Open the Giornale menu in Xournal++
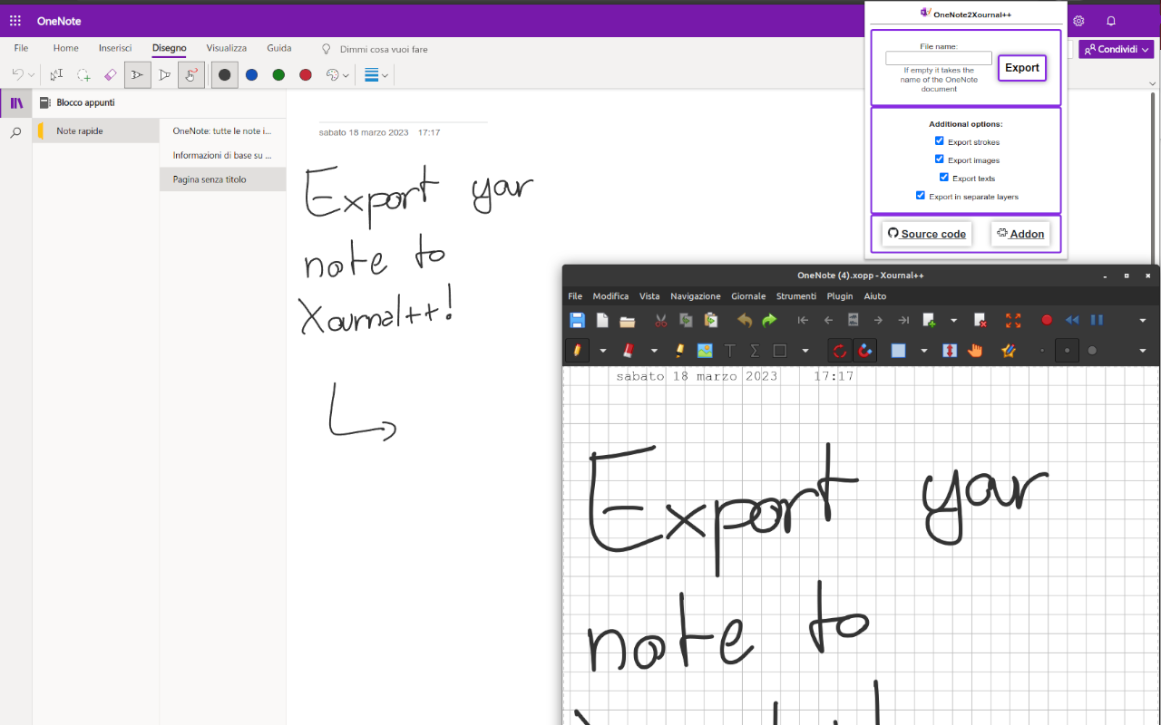This screenshot has width=1161, height=725. [x=748, y=296]
